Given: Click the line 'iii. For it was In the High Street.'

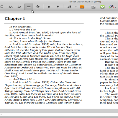Looking at the screenshot, I should click(30, 38).
